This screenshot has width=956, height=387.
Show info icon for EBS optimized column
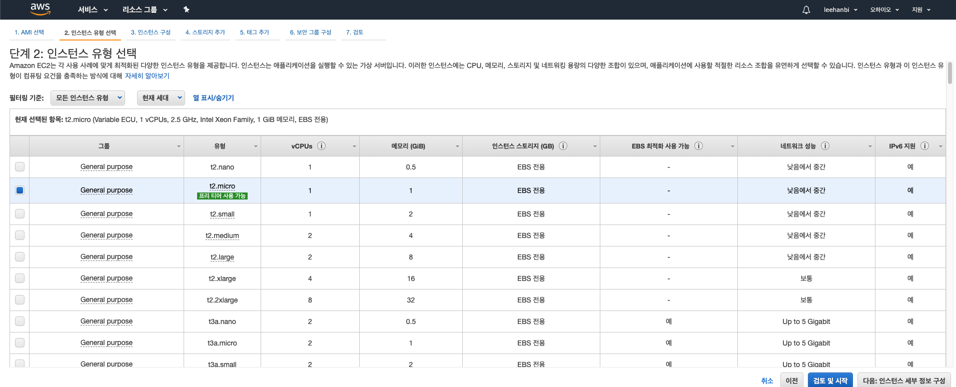[698, 146]
